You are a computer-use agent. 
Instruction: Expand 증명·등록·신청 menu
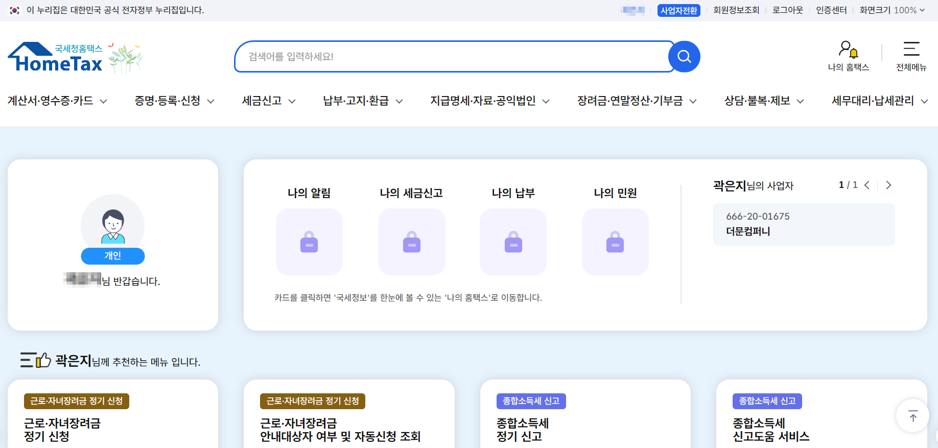point(174,101)
